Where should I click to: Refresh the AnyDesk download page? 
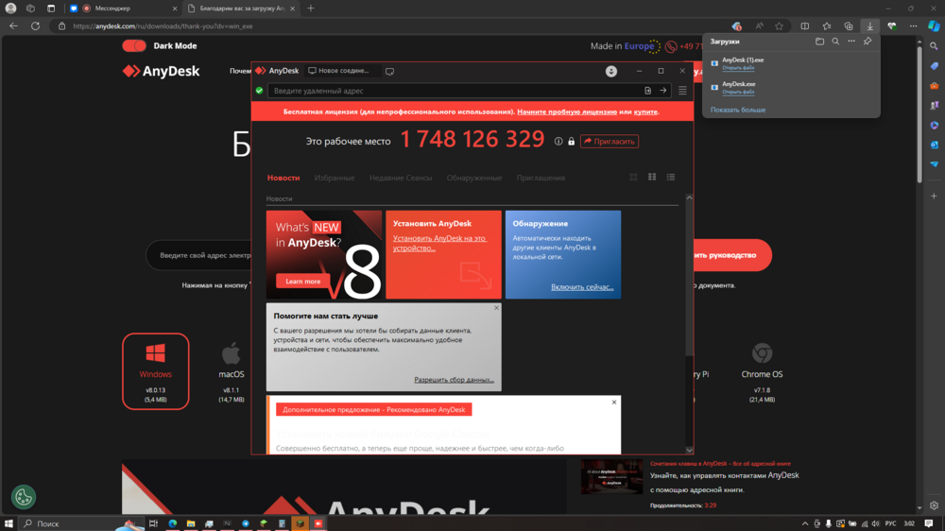[35, 26]
